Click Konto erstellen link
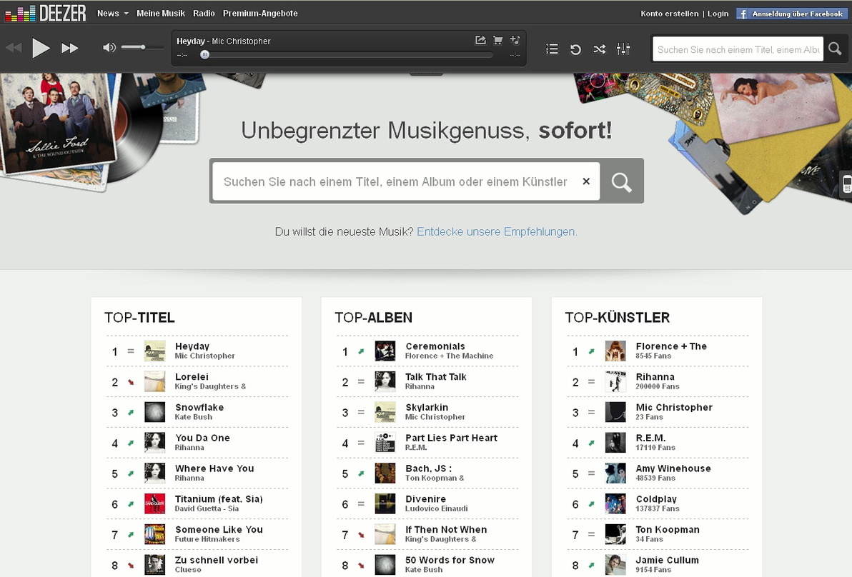Screen dimensions: 852x577 click(670, 14)
